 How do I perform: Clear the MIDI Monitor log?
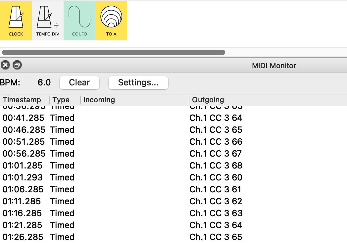tap(79, 83)
